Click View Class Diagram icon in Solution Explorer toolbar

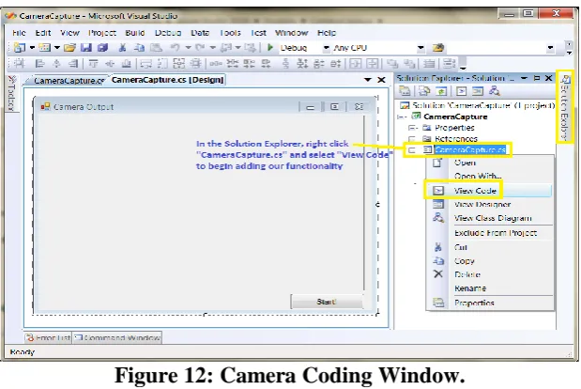pyautogui.click(x=495, y=91)
